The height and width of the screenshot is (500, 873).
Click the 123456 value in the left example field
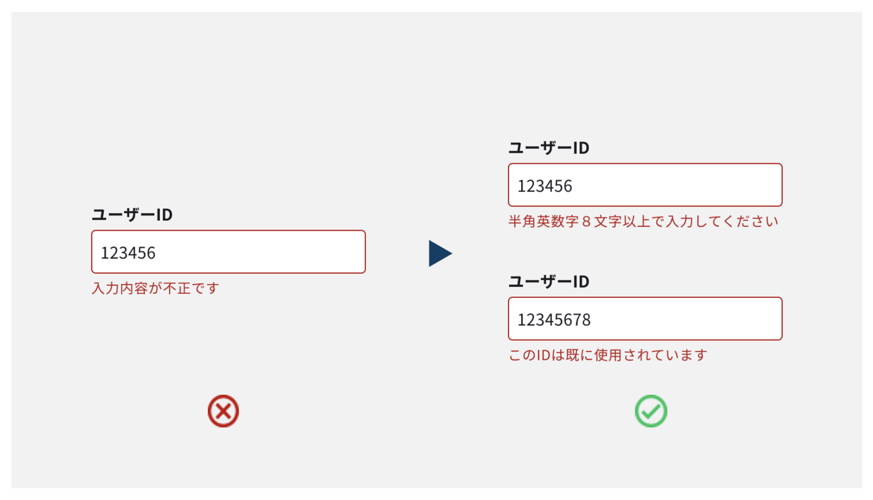pyautogui.click(x=128, y=253)
